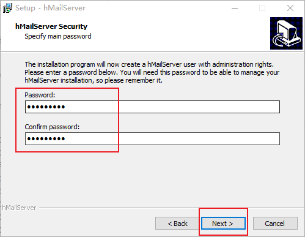Click the 'Confirm password:' label
This screenshot has width=305, height=237.
point(52,127)
